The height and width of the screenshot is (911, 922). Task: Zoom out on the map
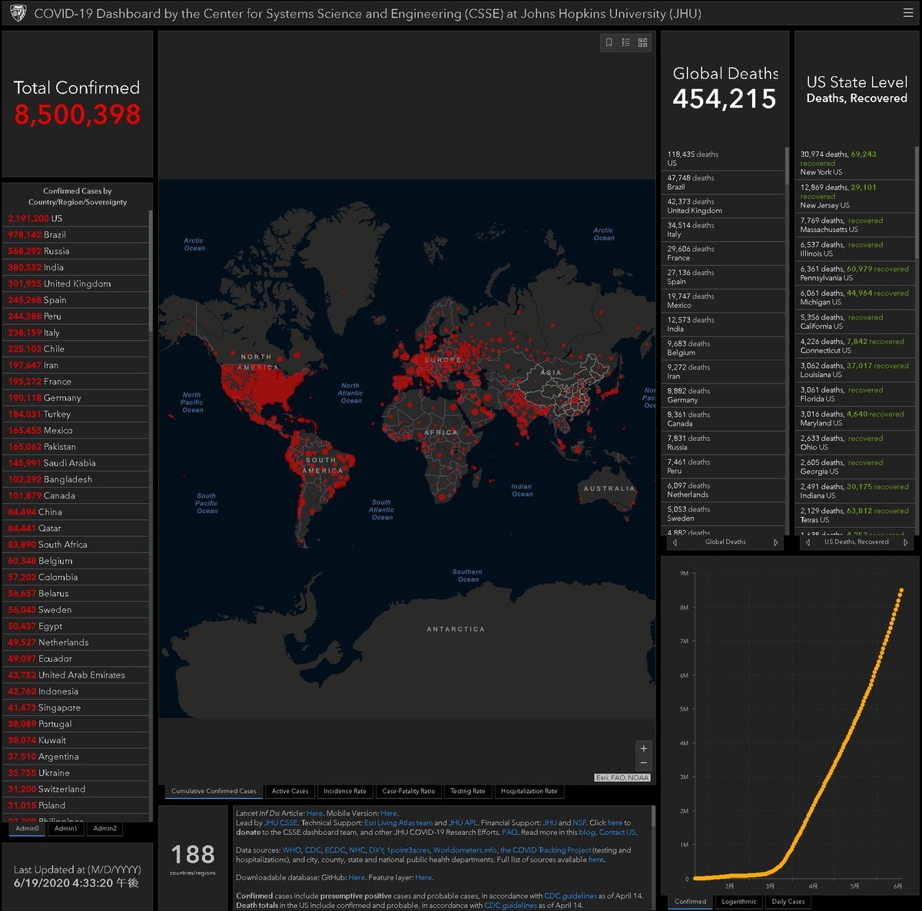click(x=644, y=763)
